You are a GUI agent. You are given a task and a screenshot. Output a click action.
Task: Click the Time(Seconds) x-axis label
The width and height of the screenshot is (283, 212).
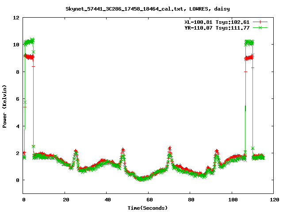(148, 208)
